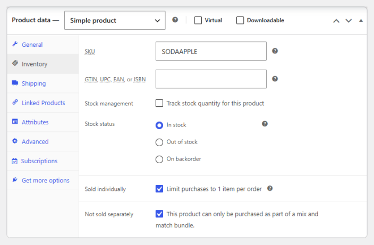Click the SKU field containing SODAAPPLE
This screenshot has width=374, height=245.
(x=211, y=51)
